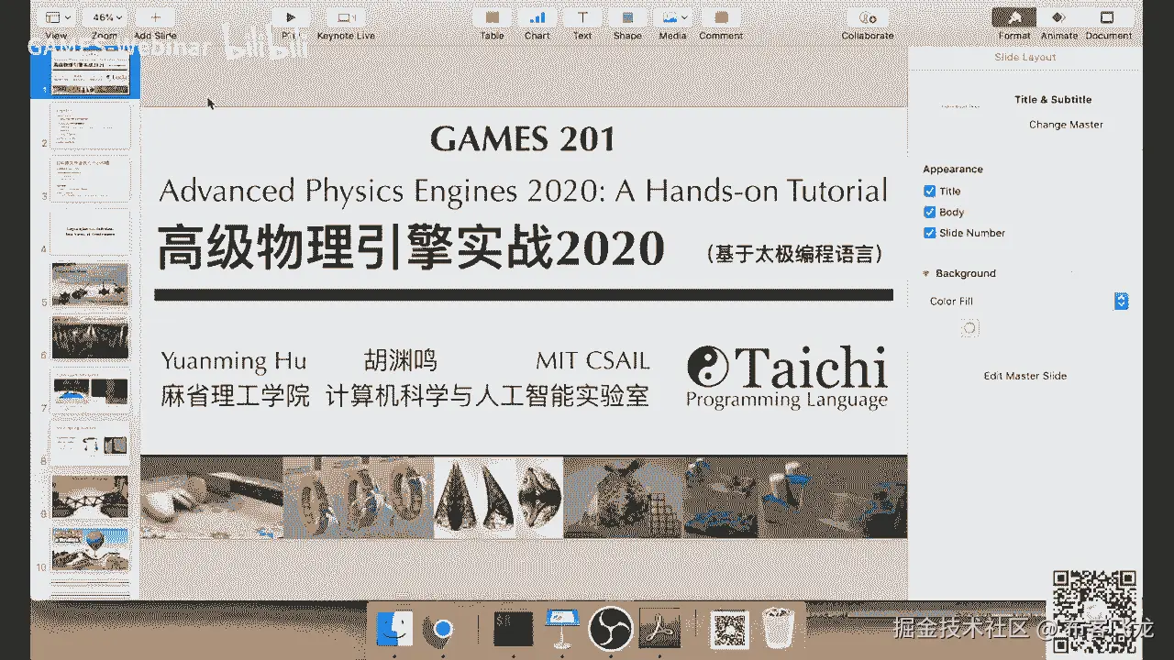1174x660 pixels.
Task: Select the GAMES 201 title text
Action: 523,139
